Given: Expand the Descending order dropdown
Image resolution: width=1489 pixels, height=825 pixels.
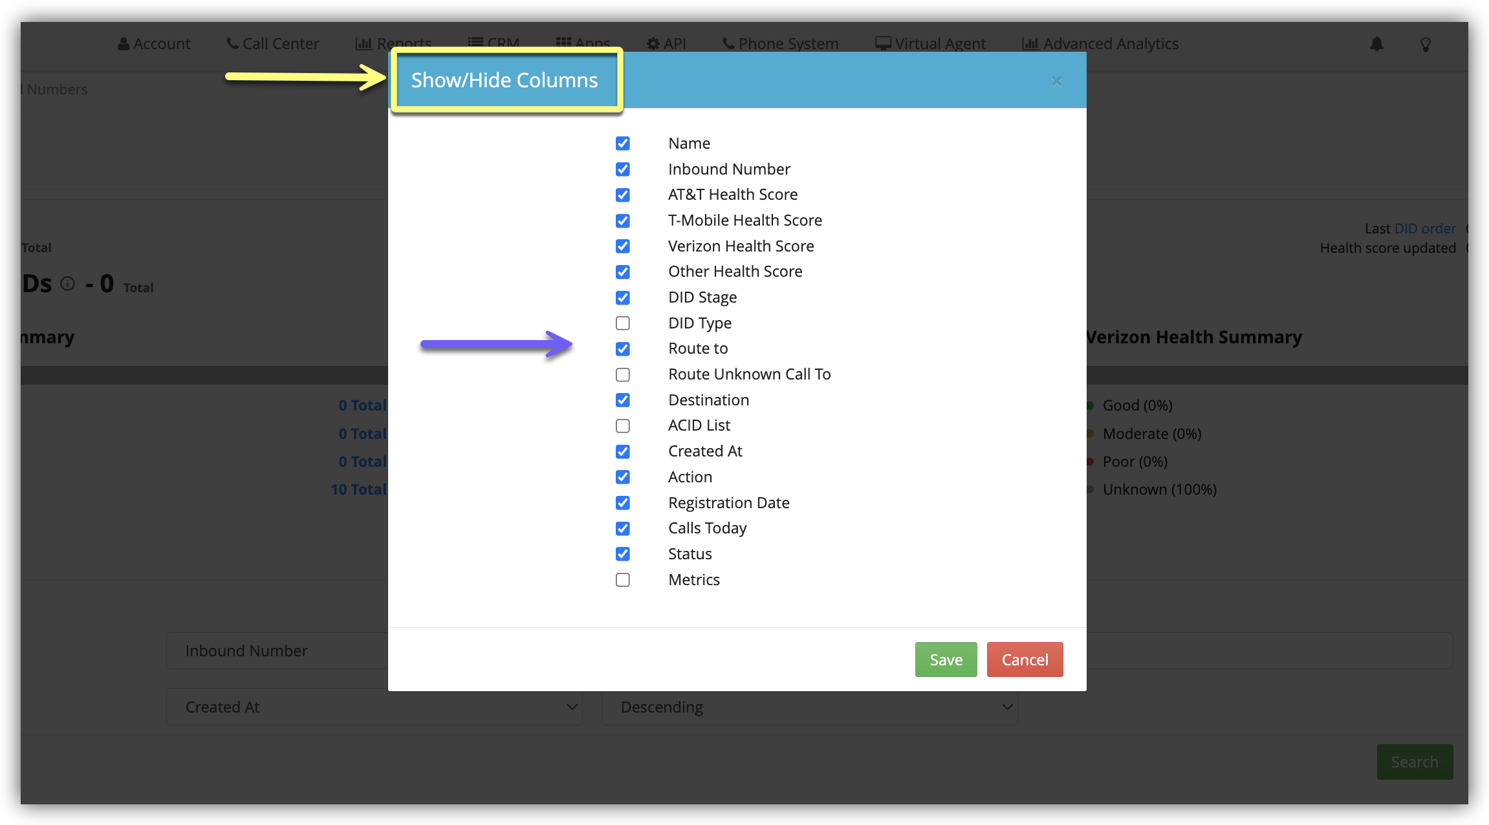Looking at the screenshot, I should (809, 707).
